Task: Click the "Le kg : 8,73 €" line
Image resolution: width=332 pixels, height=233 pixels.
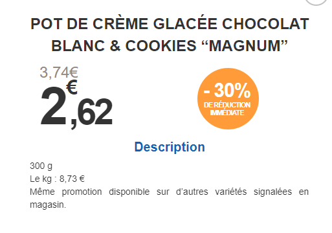Action: [57, 179]
